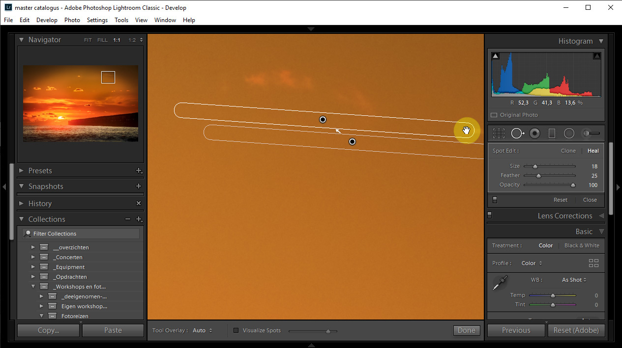Open the Tool Overlay Auto dropdown
Viewport: 622px width, 348px height.
(x=203, y=330)
